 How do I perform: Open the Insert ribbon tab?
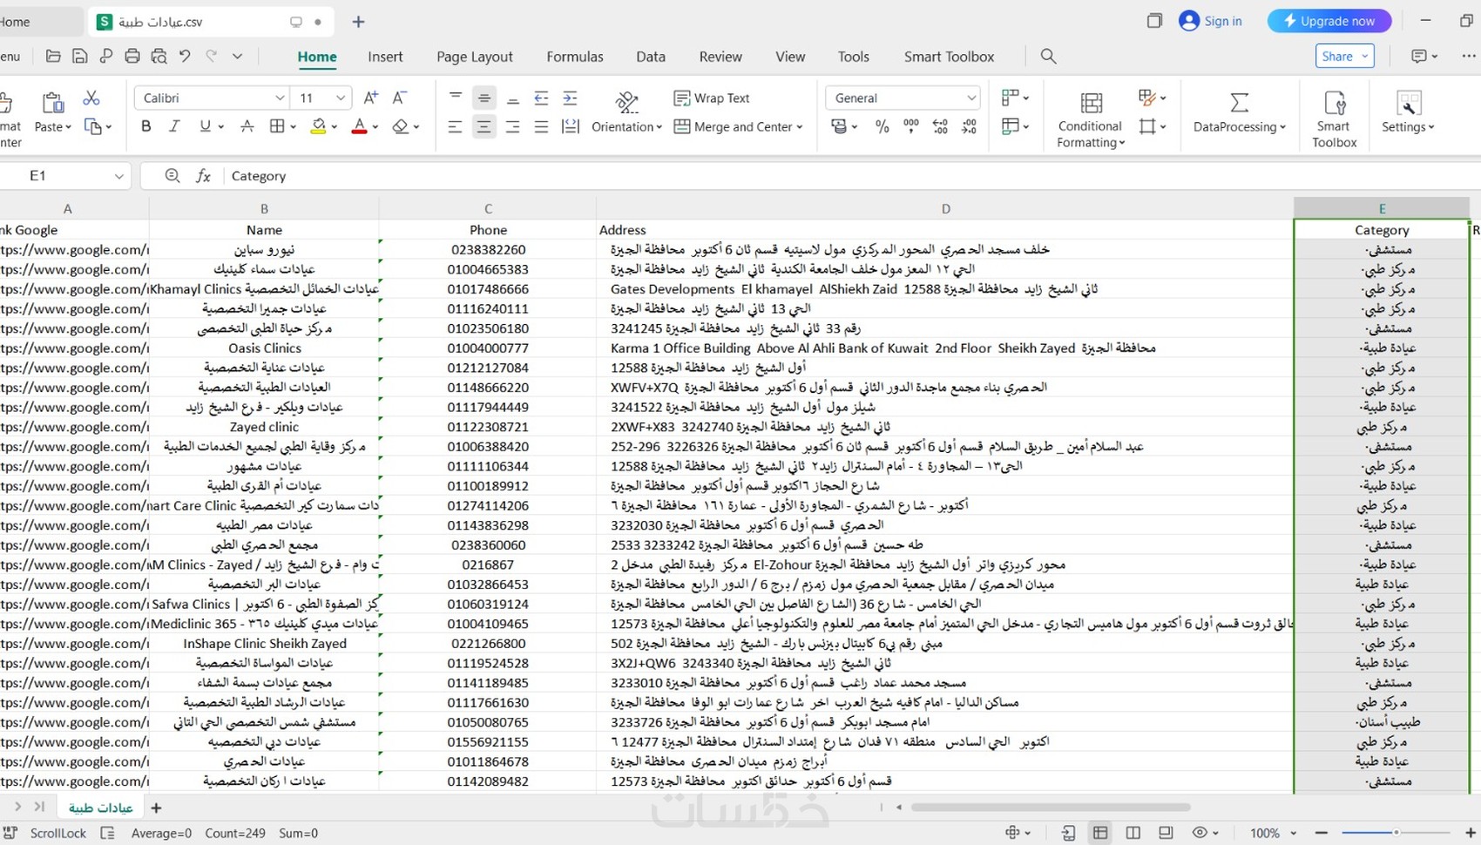tap(385, 57)
